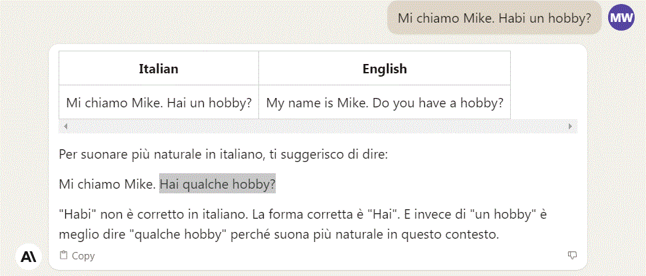The image size is (646, 276).
Task: Click the thumbs-down feedback icon
Action: pyautogui.click(x=572, y=255)
